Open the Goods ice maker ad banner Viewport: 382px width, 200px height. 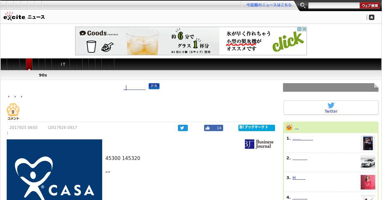click(x=191, y=41)
